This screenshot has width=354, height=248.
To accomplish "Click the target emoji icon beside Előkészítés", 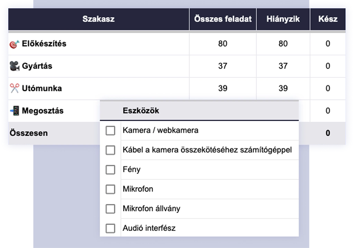I will 15,44.
